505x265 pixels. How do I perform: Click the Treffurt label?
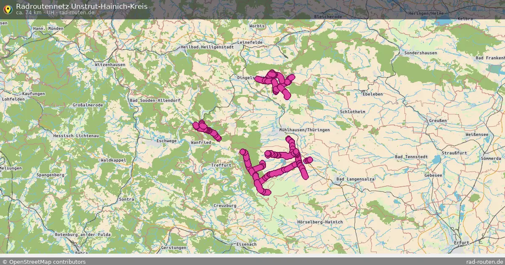click(x=221, y=165)
